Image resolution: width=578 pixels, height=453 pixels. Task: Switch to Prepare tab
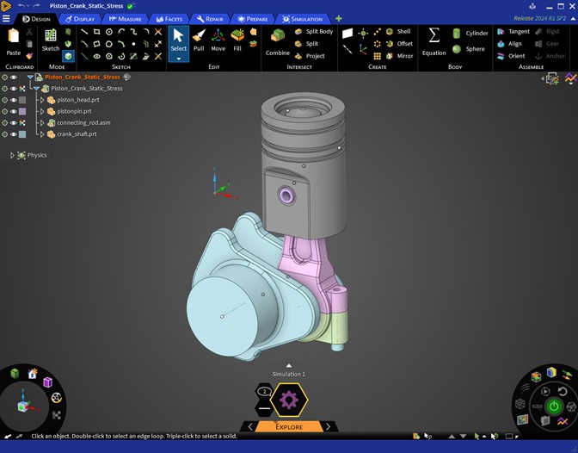tap(253, 19)
